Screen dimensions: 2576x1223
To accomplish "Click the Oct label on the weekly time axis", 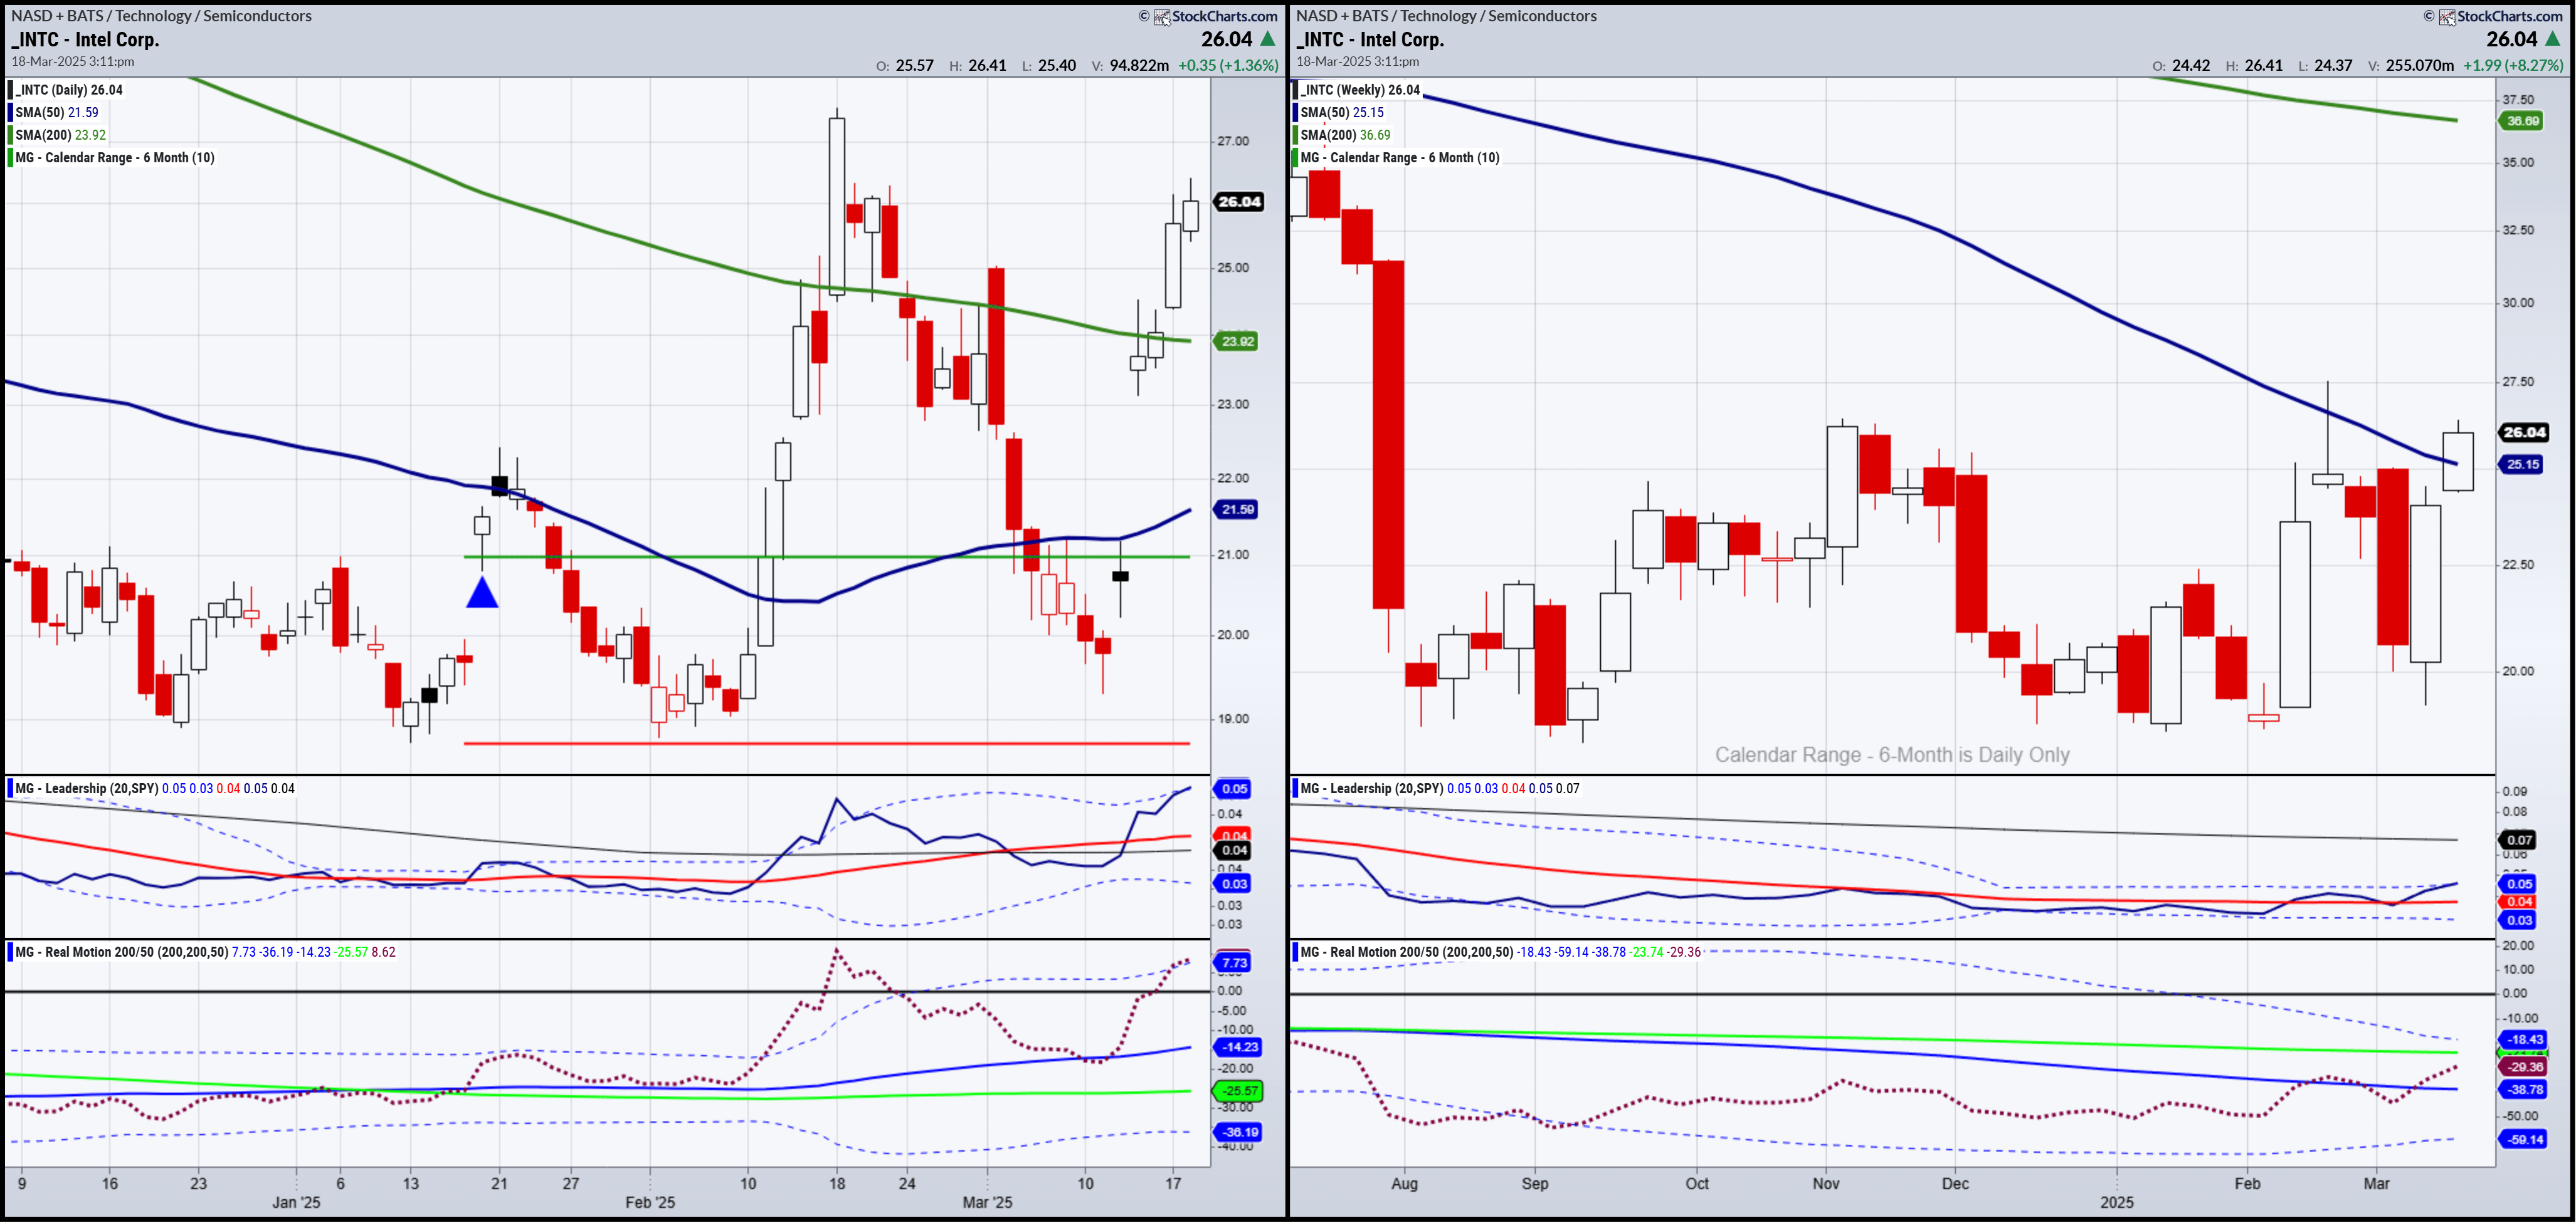I will tap(1697, 1184).
